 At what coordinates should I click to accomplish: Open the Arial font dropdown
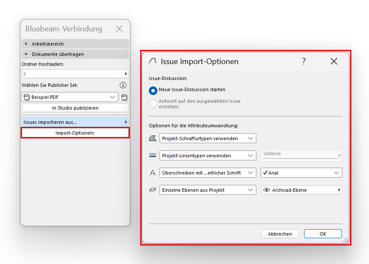(301, 173)
